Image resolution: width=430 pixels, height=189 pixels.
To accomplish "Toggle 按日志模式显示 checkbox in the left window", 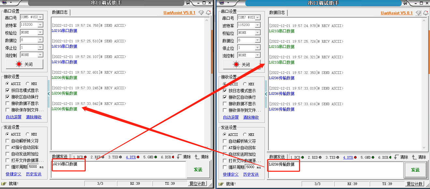I will coord(8,90).
